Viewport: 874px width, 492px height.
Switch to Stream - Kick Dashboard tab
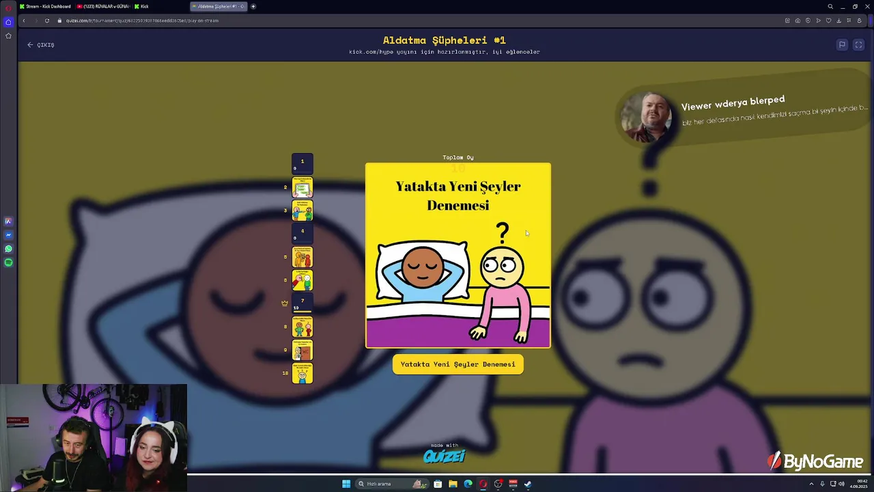pos(46,6)
